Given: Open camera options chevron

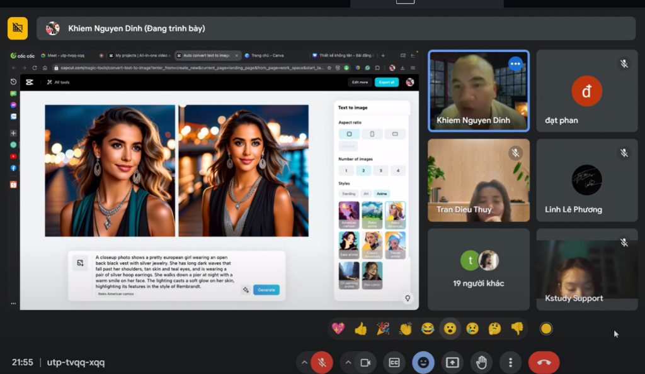Looking at the screenshot, I should click(348, 361).
